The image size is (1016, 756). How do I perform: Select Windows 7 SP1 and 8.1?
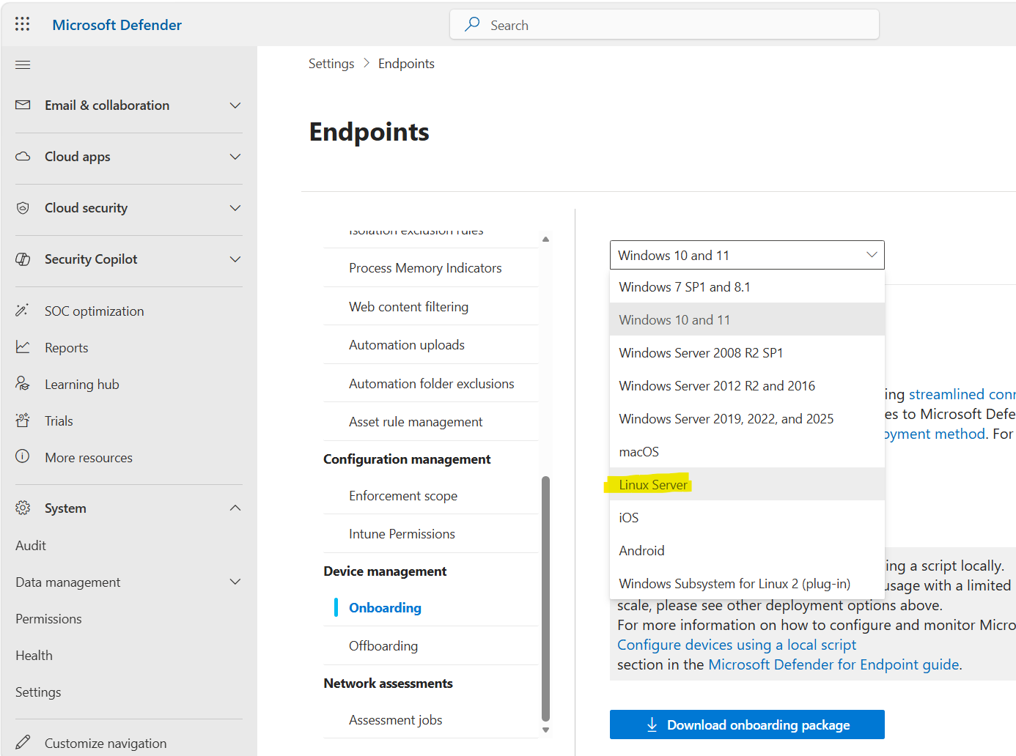point(747,286)
